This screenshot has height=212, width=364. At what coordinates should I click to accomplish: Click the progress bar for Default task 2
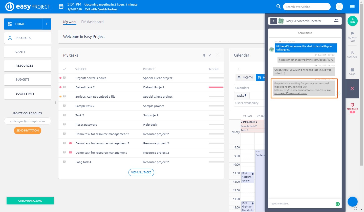(x=216, y=87)
